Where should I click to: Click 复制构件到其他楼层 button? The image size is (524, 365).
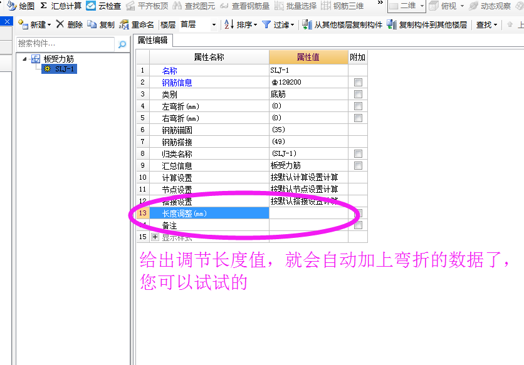[x=427, y=24]
